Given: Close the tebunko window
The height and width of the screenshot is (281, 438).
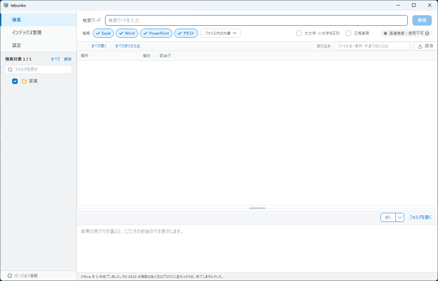Looking at the screenshot, I should click(x=430, y=5).
